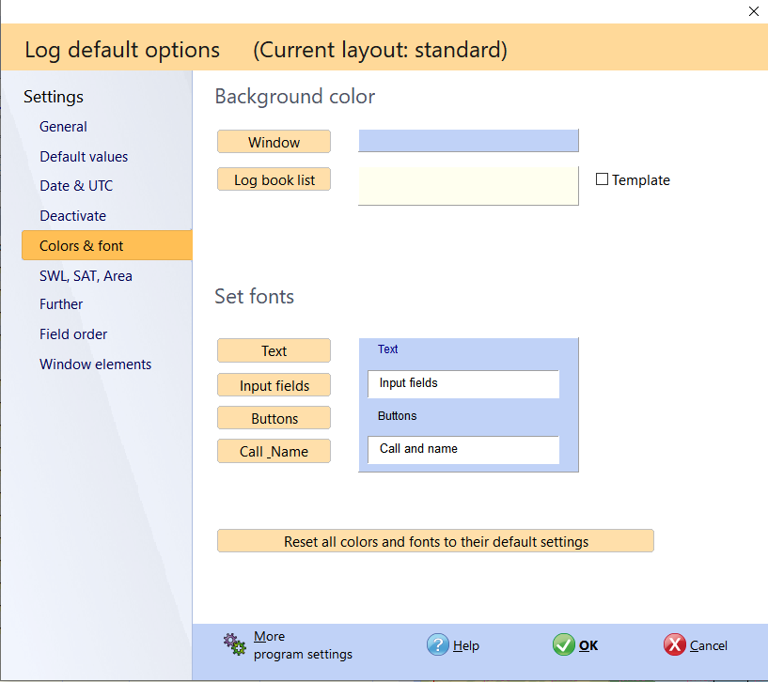Select the Colors & font category
This screenshot has width=768, height=682.
pyautogui.click(x=82, y=246)
